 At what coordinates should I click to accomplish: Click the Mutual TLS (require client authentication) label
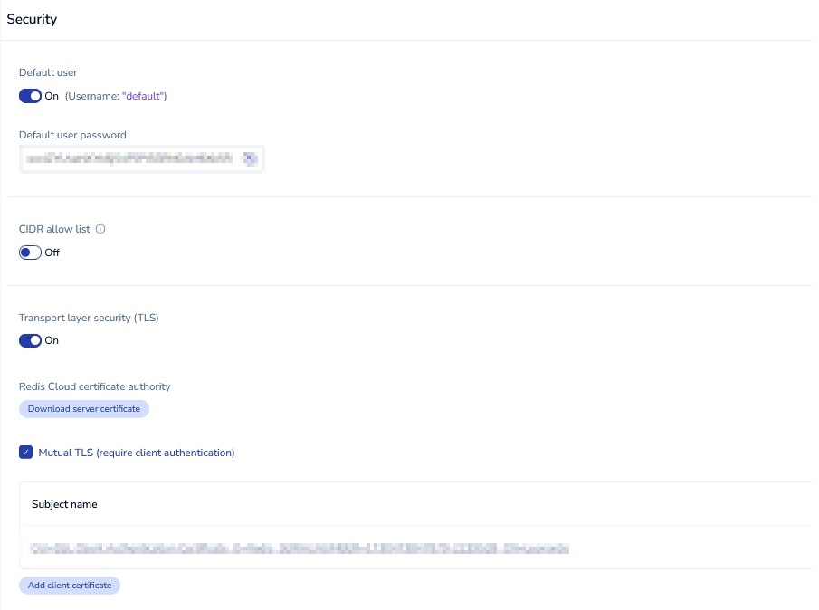tap(137, 453)
